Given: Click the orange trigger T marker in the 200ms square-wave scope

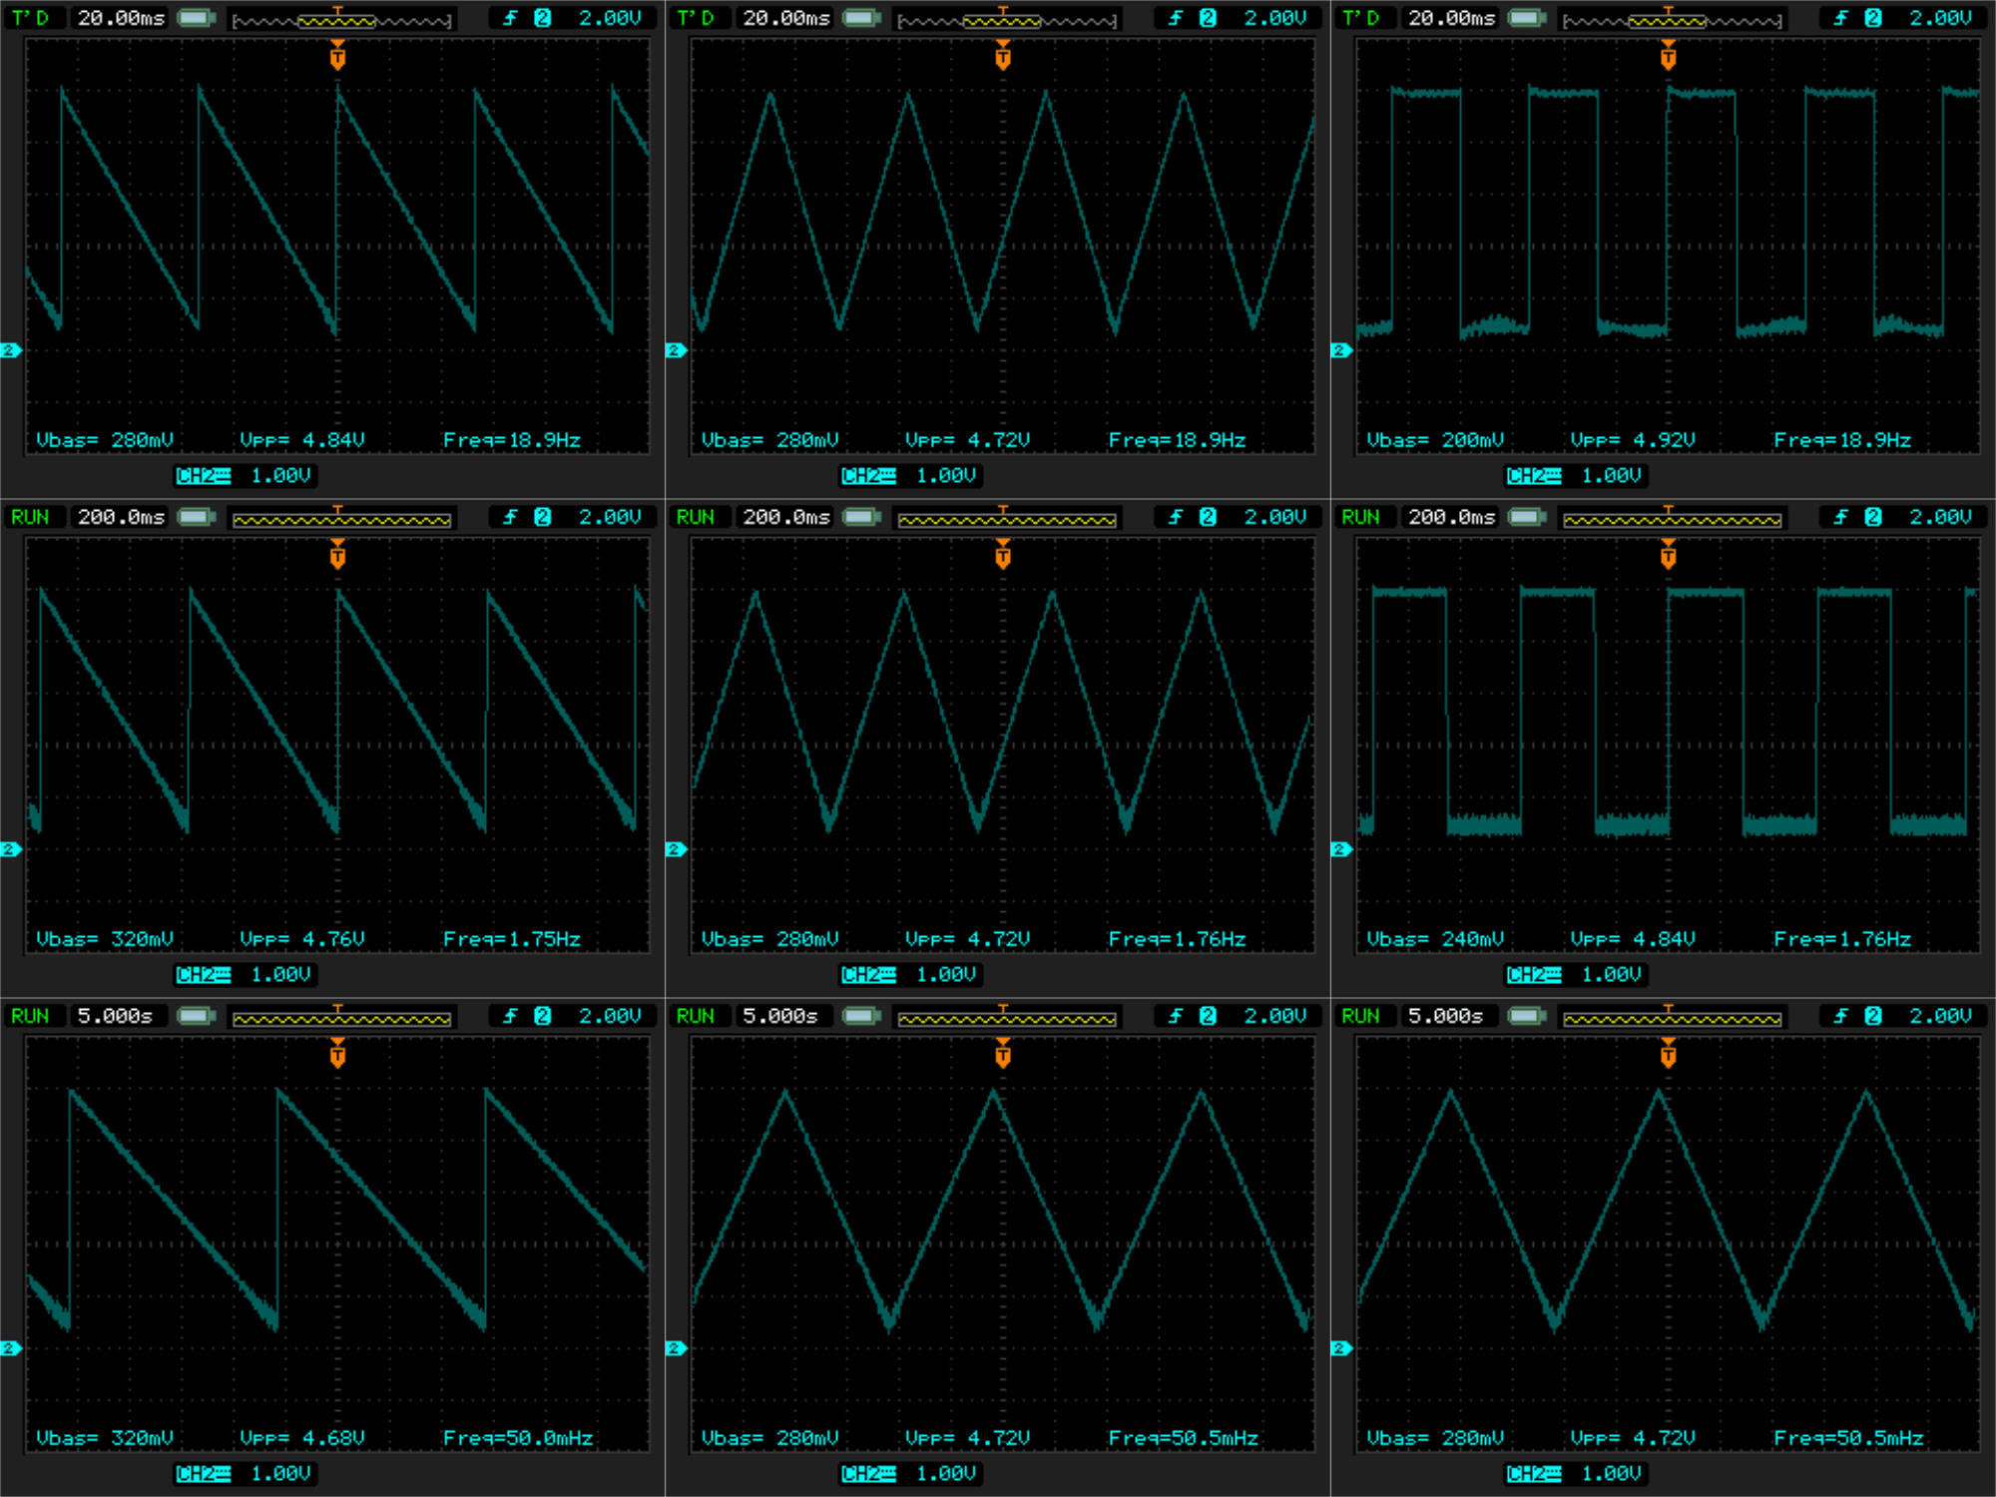Looking at the screenshot, I should click(1669, 555).
